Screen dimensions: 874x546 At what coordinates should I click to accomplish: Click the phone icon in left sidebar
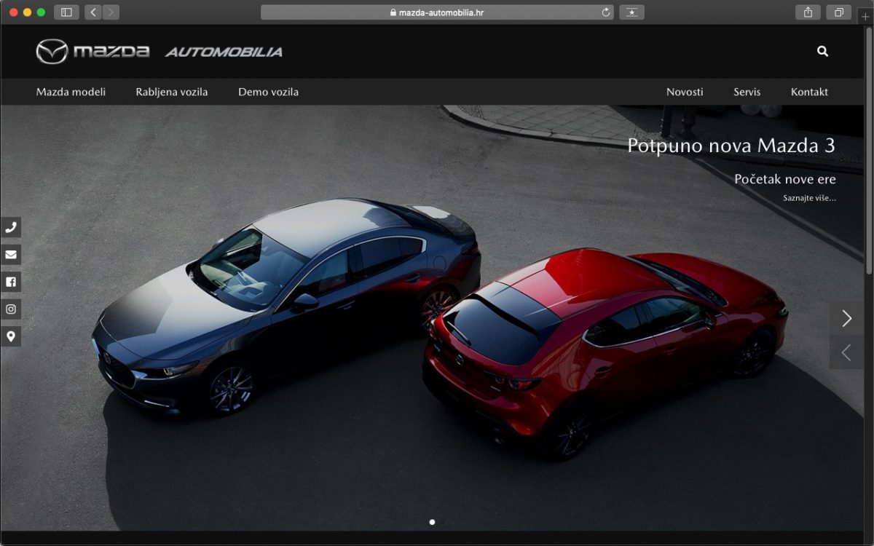[x=11, y=227]
